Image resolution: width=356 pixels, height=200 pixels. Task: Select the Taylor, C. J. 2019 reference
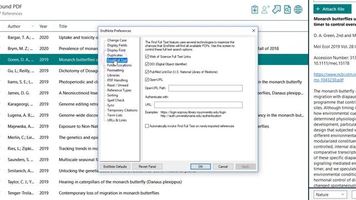154,182
